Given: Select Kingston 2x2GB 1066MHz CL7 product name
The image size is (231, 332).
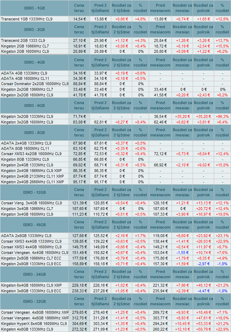Looking at the screenshot, I should pyautogui.click(x=27, y=90).
